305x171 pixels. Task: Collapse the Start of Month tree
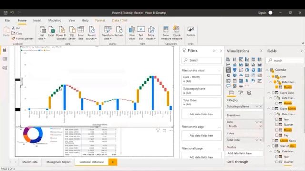[x=269, y=146]
